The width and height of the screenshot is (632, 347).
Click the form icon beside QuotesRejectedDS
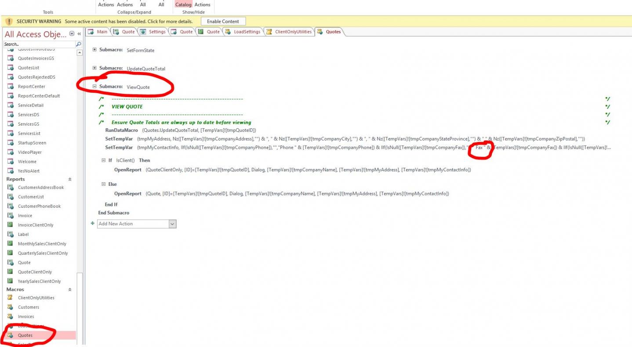tap(10, 77)
